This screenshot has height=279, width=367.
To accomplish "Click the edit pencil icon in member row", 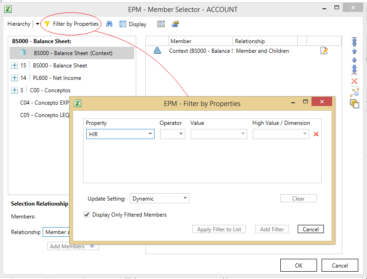I will pyautogui.click(x=324, y=51).
